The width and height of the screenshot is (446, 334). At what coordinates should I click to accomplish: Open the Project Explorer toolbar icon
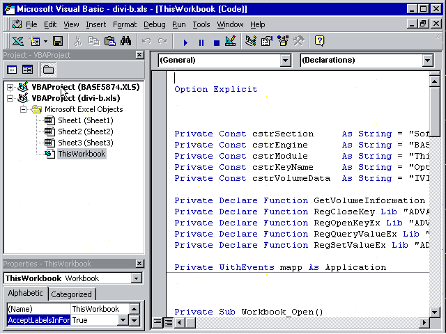251,41
